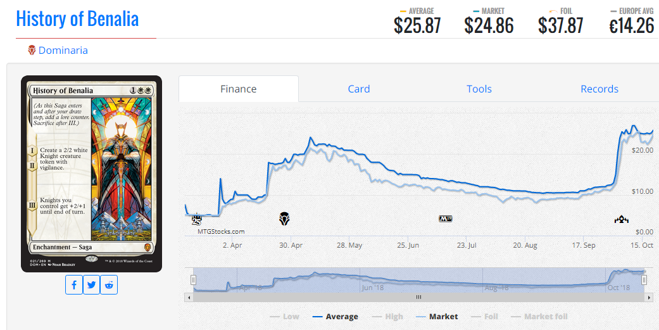Show the High price series
Screen dimensions: 659x330
click(387, 317)
